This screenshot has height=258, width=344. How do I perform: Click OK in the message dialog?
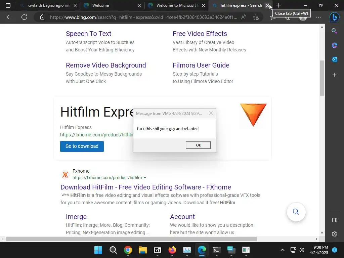(198, 145)
